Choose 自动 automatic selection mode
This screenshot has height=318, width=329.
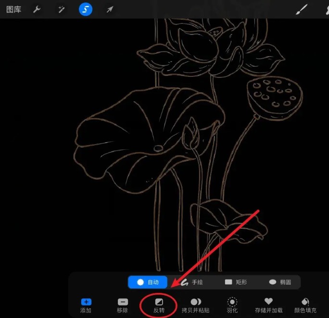(148, 282)
